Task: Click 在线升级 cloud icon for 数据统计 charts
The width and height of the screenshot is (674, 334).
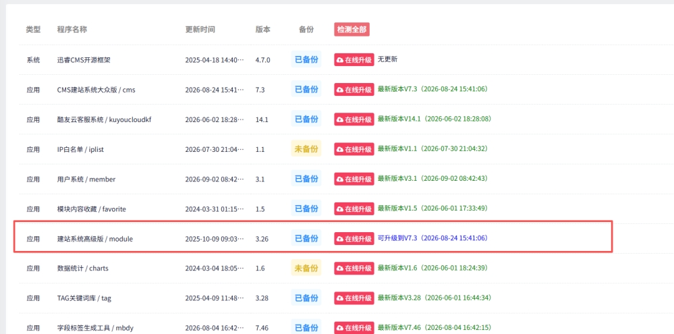Action: point(339,269)
